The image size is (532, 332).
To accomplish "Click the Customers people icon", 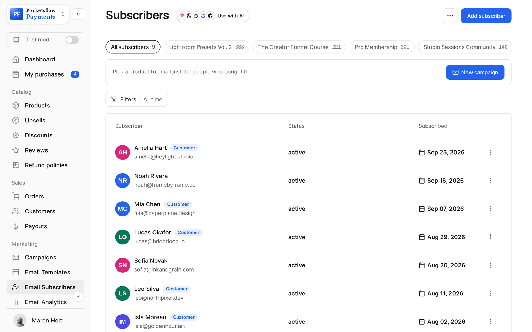I will point(16,211).
